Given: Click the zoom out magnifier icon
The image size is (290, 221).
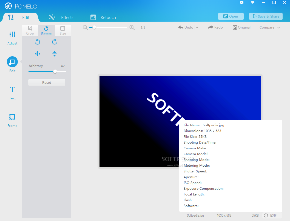Looking at the screenshot, I should click(85, 27).
